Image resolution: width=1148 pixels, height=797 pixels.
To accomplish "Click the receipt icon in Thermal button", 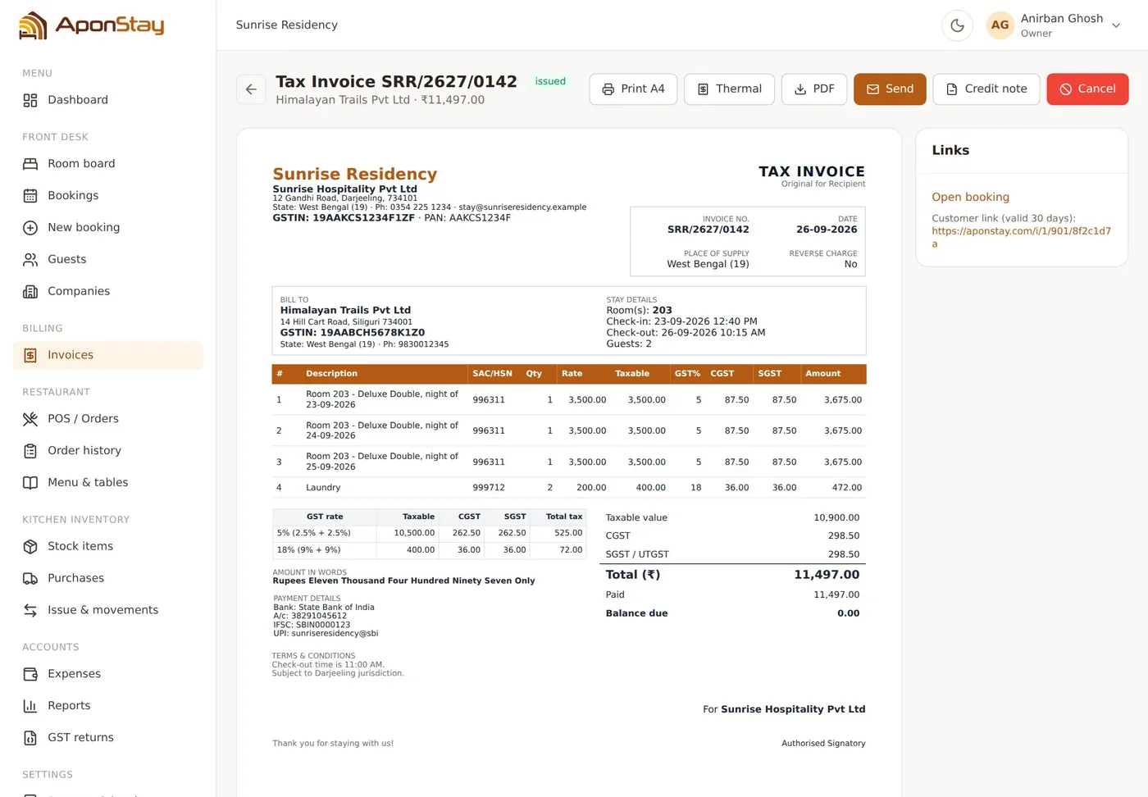I will (703, 89).
